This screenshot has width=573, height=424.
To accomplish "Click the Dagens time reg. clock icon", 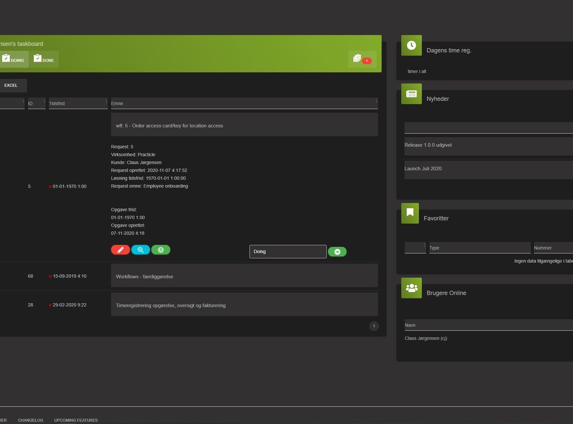I will (411, 45).
